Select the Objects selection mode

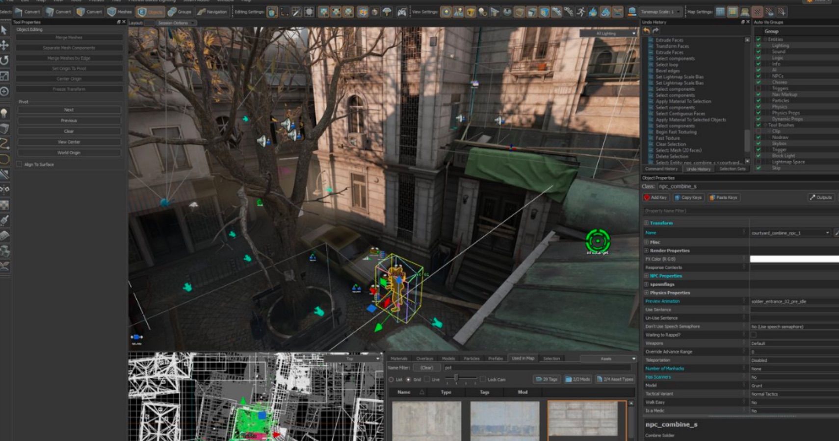tap(150, 12)
